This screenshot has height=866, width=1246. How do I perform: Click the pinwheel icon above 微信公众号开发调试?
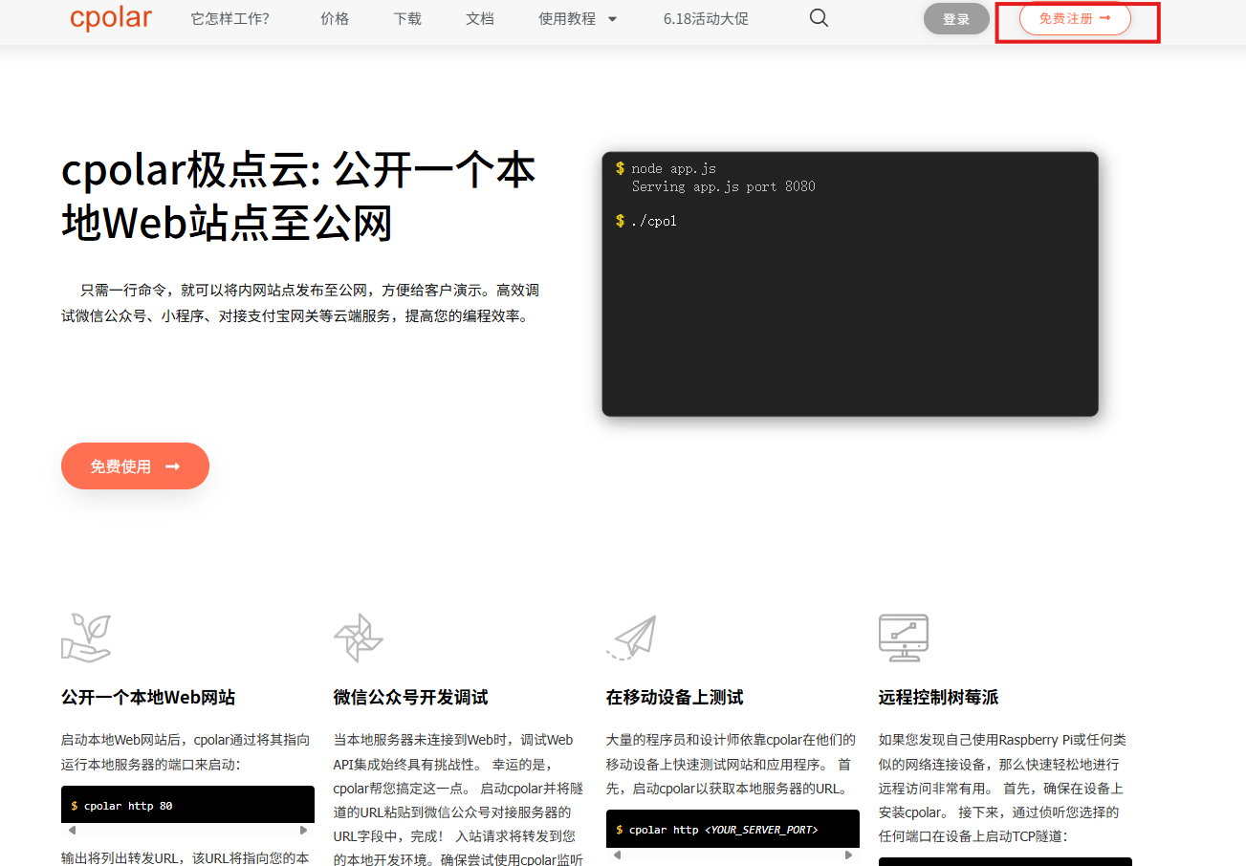(x=358, y=638)
